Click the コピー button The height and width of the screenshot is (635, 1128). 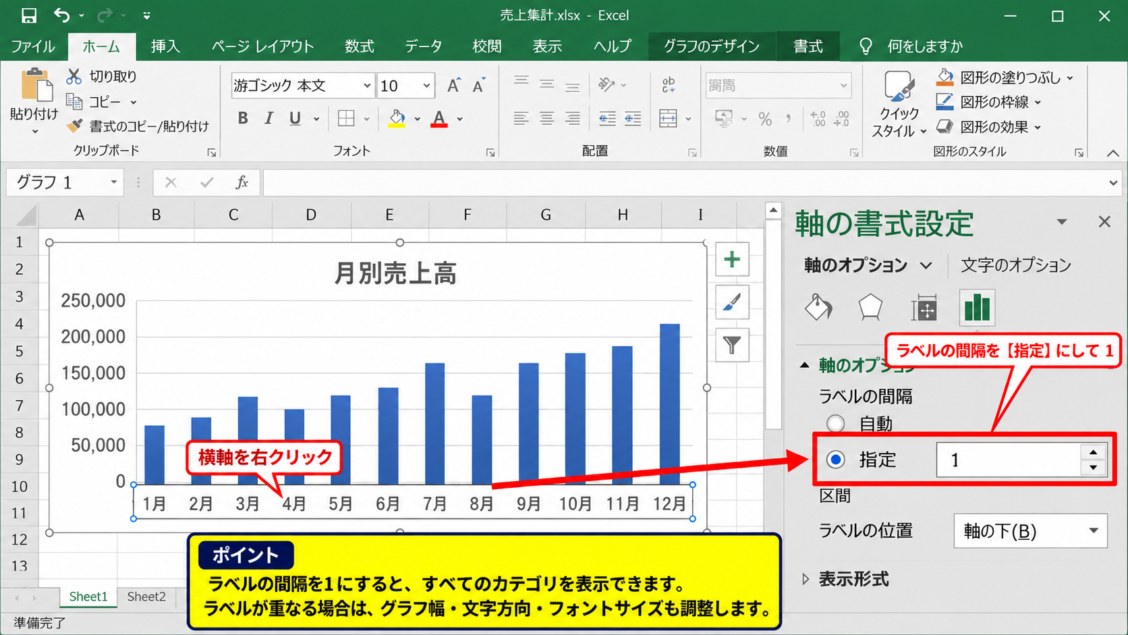pyautogui.click(x=101, y=102)
